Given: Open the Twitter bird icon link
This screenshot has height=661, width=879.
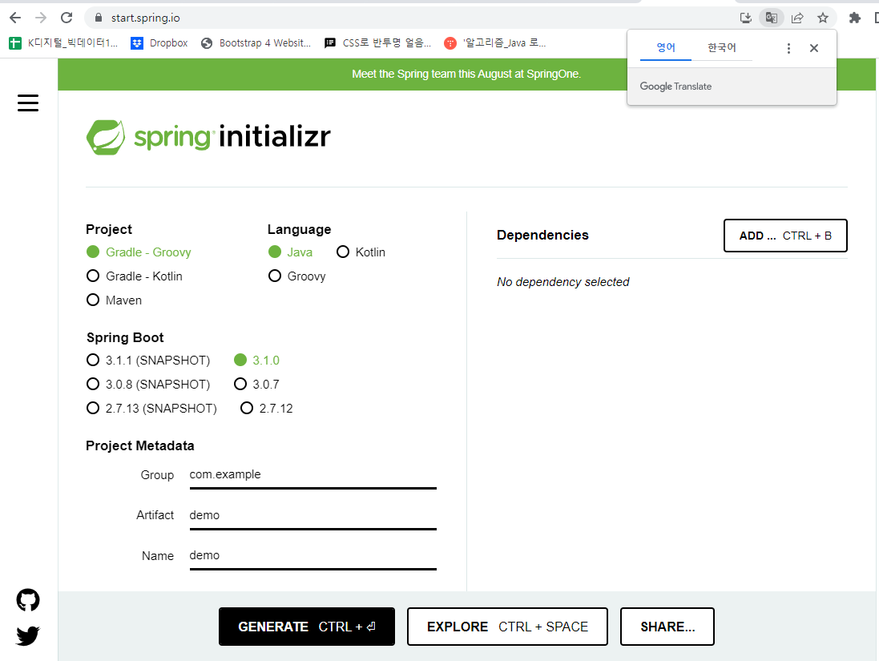Looking at the screenshot, I should pos(28,636).
